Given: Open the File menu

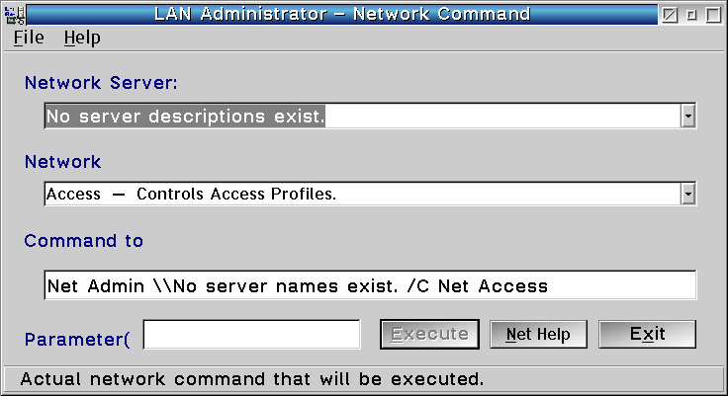Looking at the screenshot, I should pyautogui.click(x=29, y=38).
